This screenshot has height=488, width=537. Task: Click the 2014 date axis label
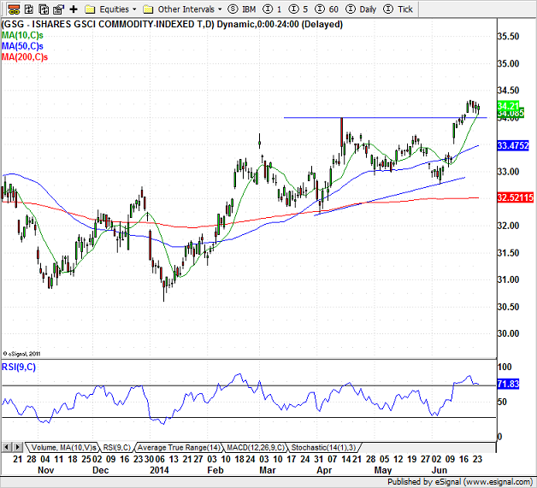click(159, 470)
